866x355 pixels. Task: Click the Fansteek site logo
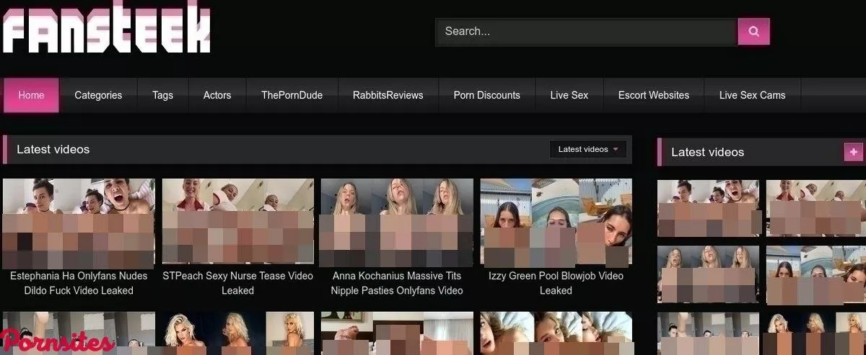point(106,27)
